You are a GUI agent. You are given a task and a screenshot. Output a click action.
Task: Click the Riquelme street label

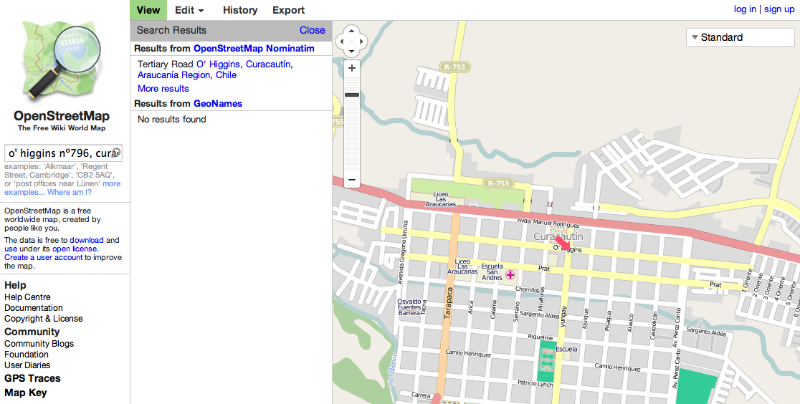click(541, 337)
